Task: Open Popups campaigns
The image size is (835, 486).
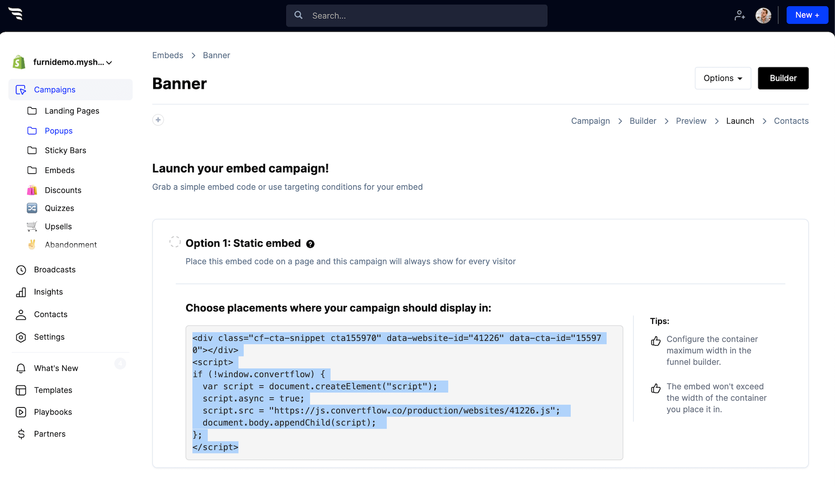Action: point(58,131)
